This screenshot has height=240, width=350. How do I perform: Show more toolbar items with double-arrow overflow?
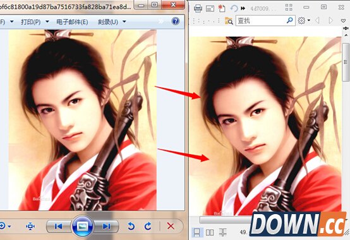pos(243,8)
